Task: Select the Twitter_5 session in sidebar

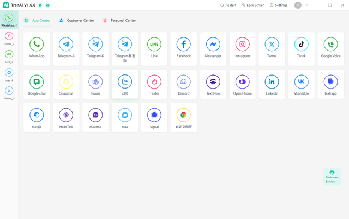Action: point(9,93)
